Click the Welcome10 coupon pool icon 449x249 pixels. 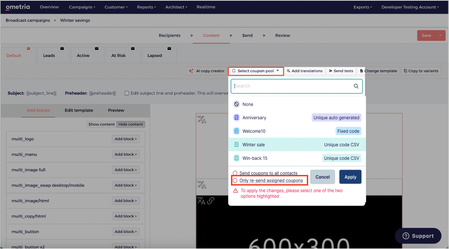pos(236,131)
